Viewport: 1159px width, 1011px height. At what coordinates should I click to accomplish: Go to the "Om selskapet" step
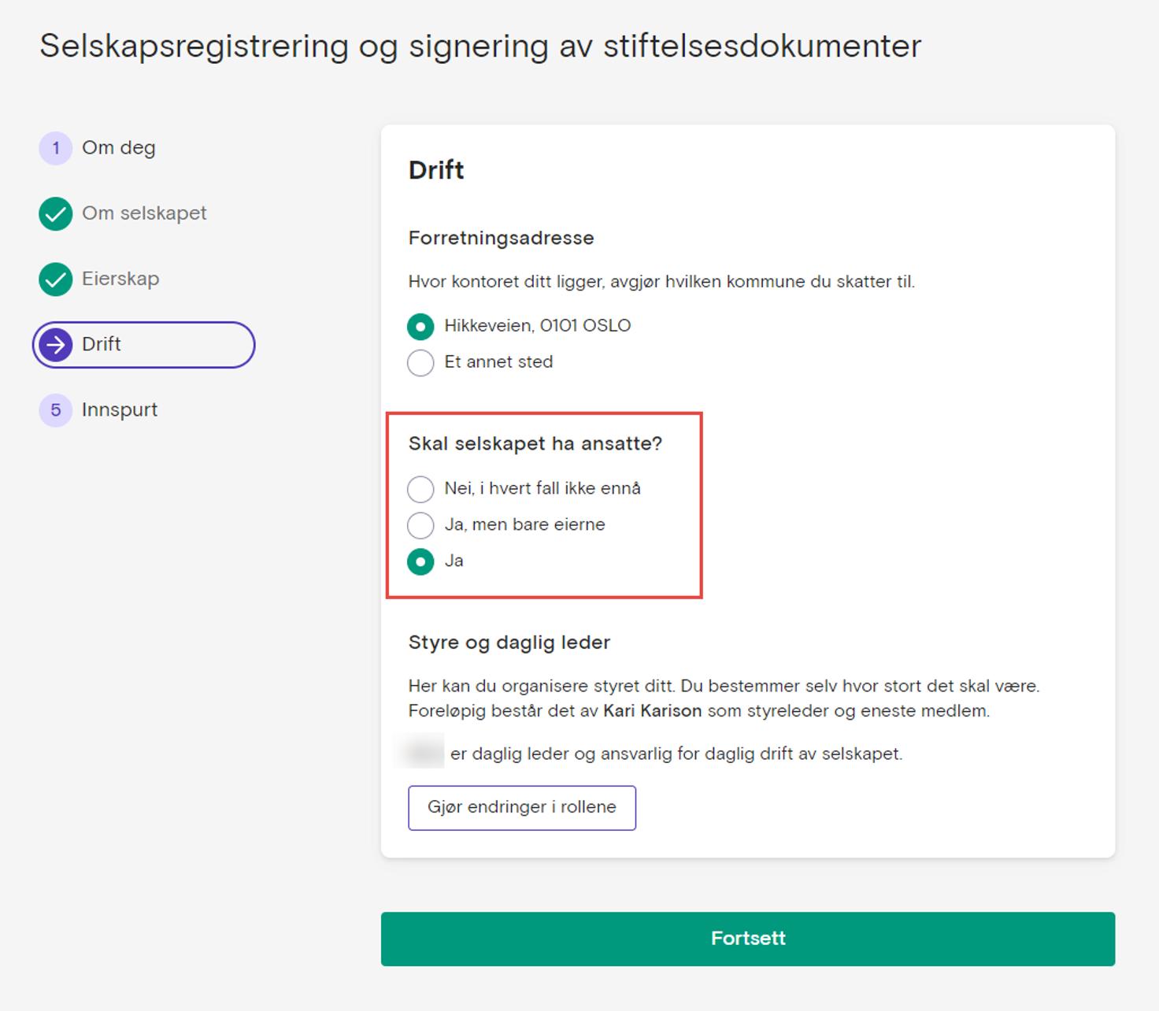click(145, 213)
